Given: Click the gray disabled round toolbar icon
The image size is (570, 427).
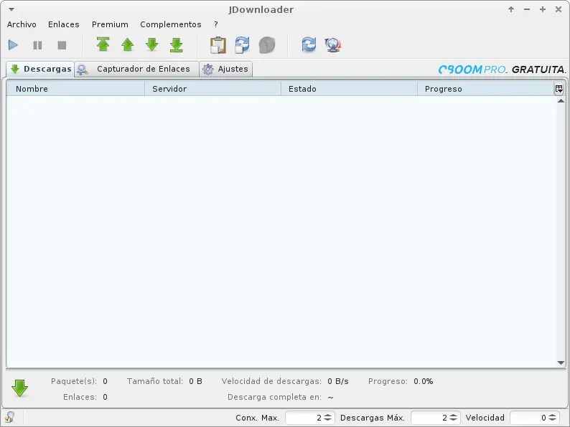Looking at the screenshot, I should click(x=267, y=45).
